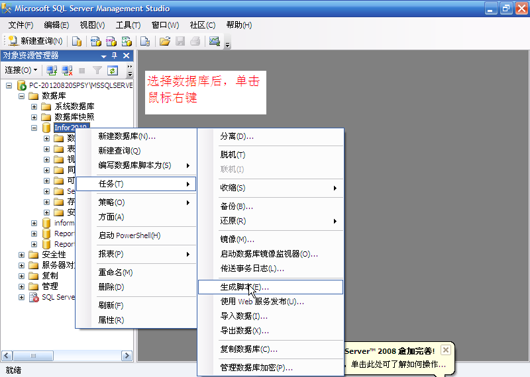Click the Refresh icon in Object Explorer toolbar
The image size is (530, 377).
click(113, 70)
